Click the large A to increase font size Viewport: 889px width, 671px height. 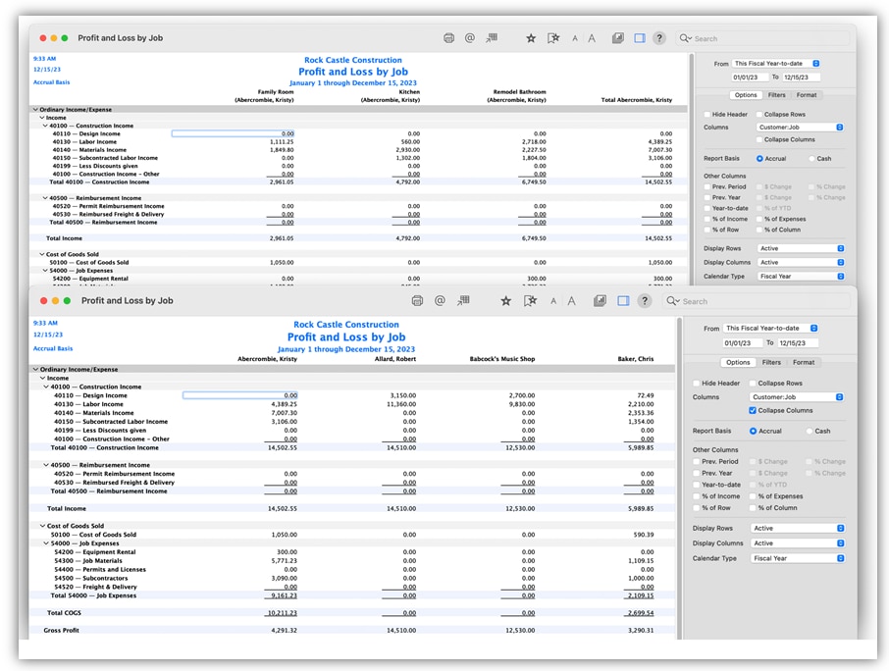point(572,301)
